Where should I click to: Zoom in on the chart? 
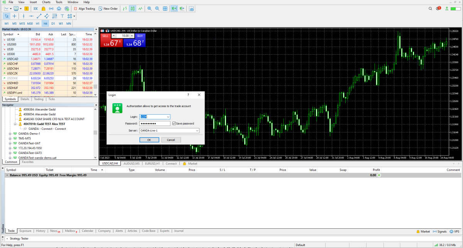click(149, 8)
